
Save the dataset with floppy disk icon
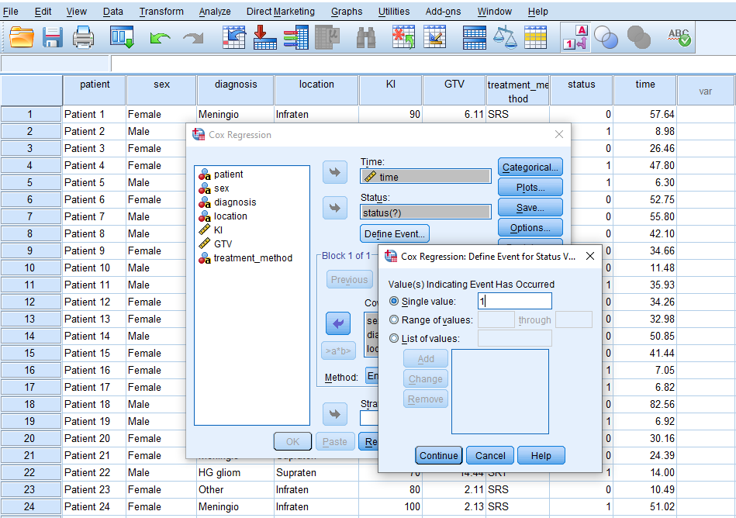click(x=53, y=37)
